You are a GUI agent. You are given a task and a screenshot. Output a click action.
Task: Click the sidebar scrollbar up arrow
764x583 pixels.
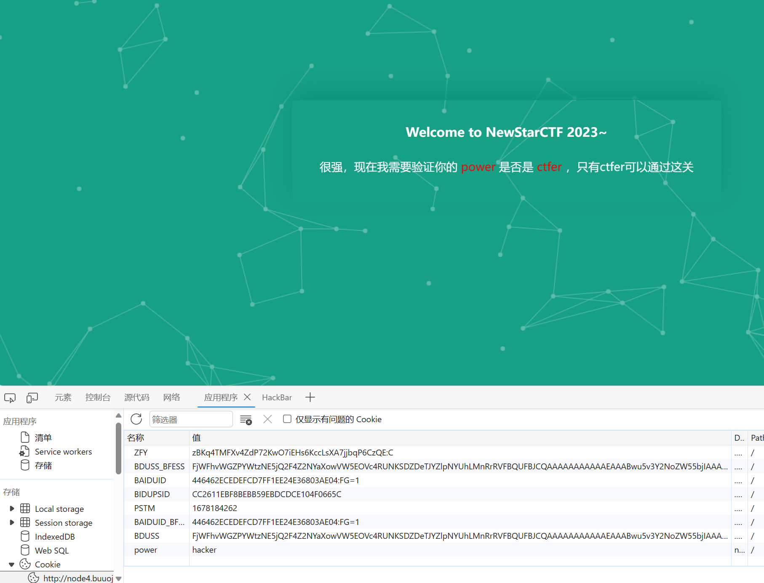(x=119, y=416)
